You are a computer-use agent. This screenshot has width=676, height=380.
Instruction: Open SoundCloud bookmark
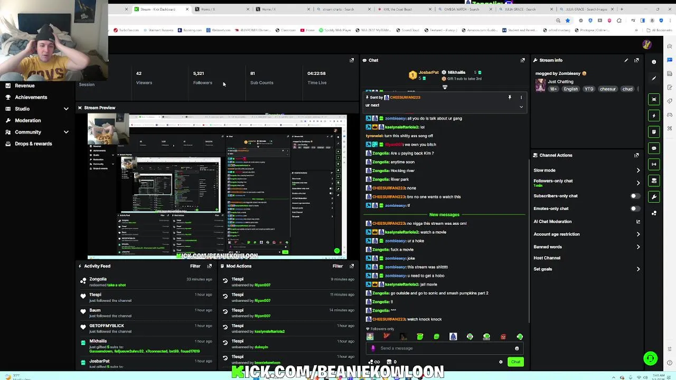coord(408,30)
